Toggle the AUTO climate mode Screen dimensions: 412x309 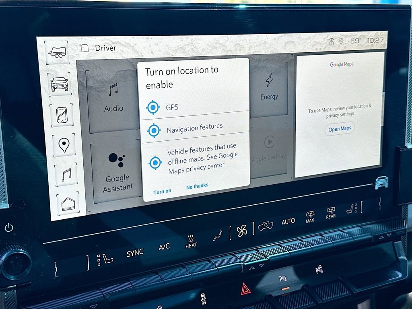(288, 221)
